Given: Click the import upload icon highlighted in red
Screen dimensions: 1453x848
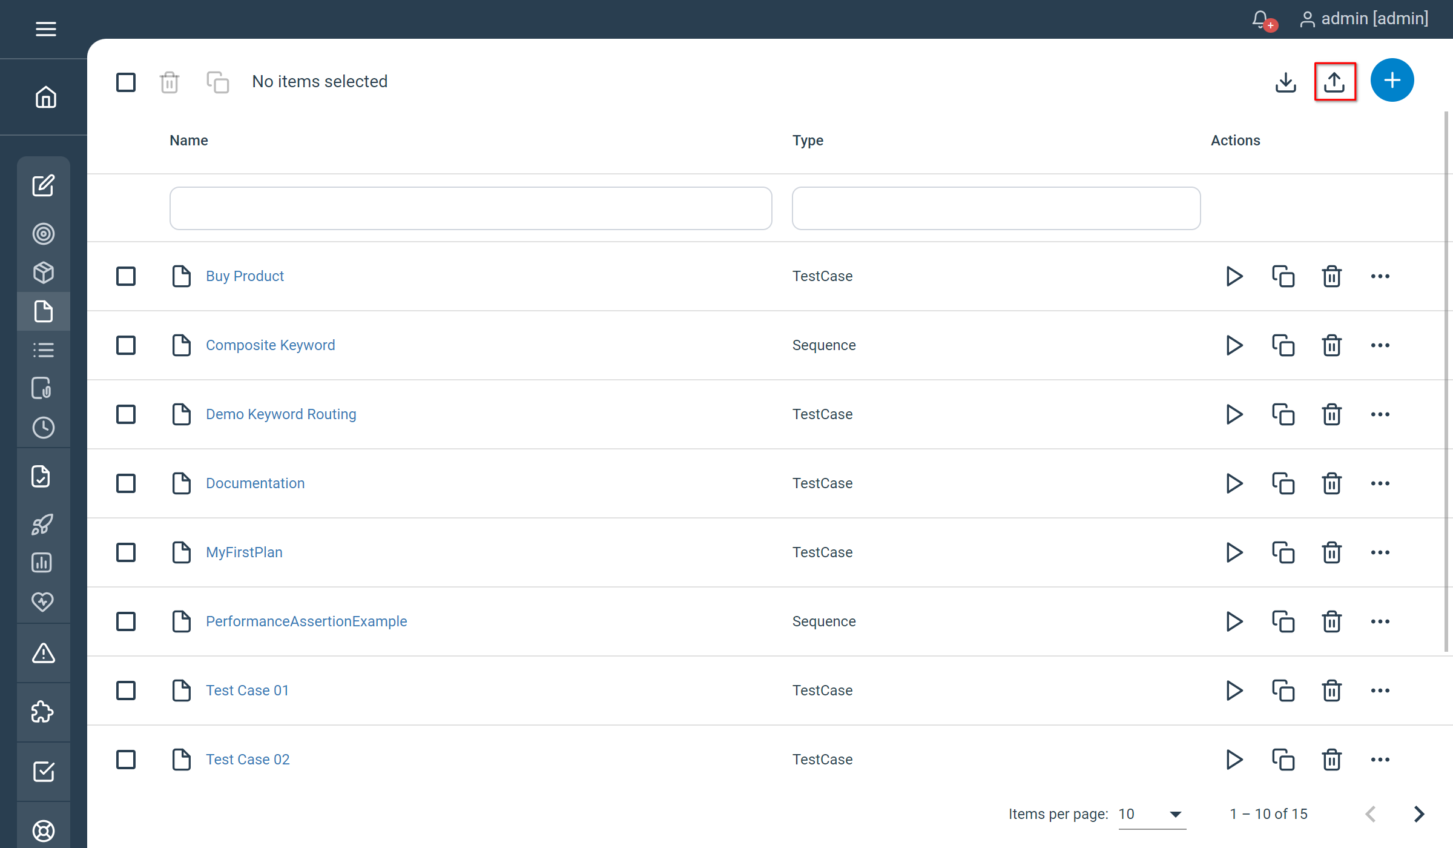Looking at the screenshot, I should coord(1336,82).
